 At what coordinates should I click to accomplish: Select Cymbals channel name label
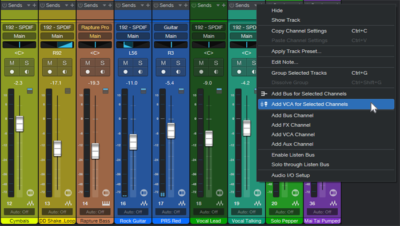pos(19,221)
